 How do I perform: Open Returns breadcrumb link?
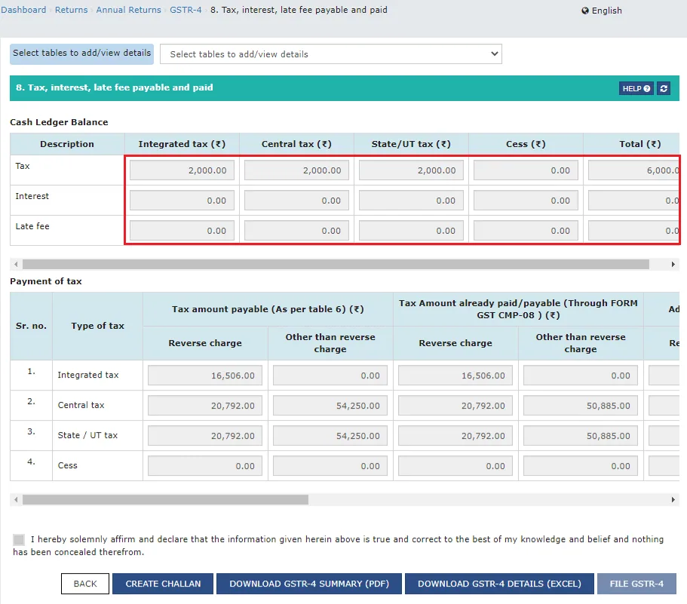71,10
